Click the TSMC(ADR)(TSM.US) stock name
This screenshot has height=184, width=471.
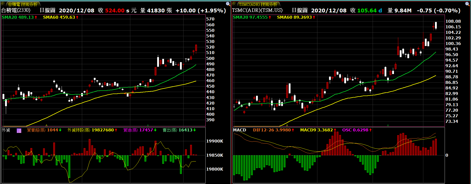pyautogui.click(x=257, y=10)
